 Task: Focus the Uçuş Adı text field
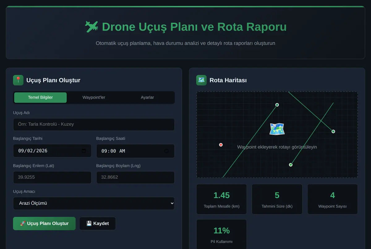[x=94, y=124]
